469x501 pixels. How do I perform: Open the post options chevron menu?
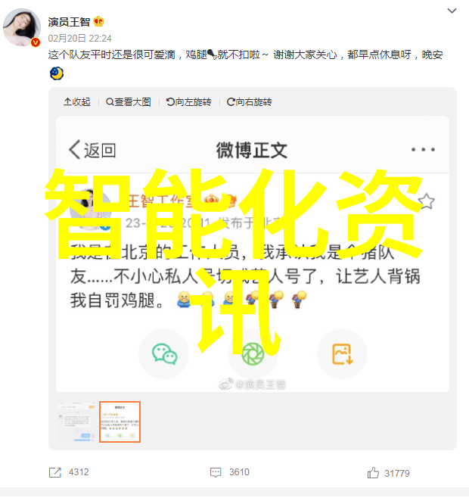point(452,11)
